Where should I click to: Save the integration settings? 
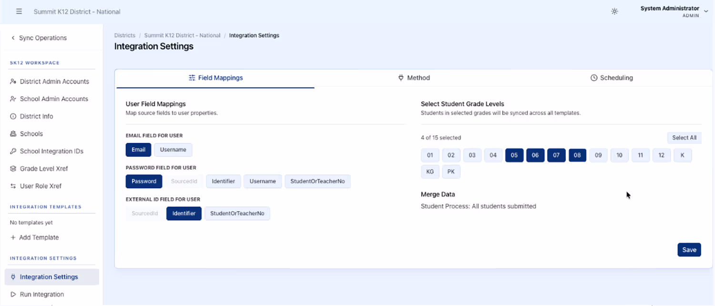click(x=689, y=250)
